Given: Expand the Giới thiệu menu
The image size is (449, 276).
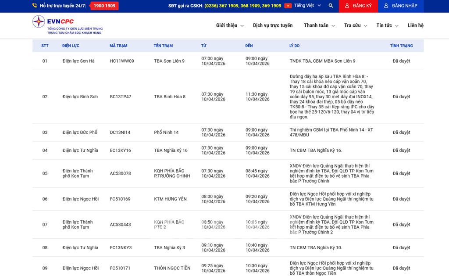Looking at the screenshot, I should [x=229, y=25].
